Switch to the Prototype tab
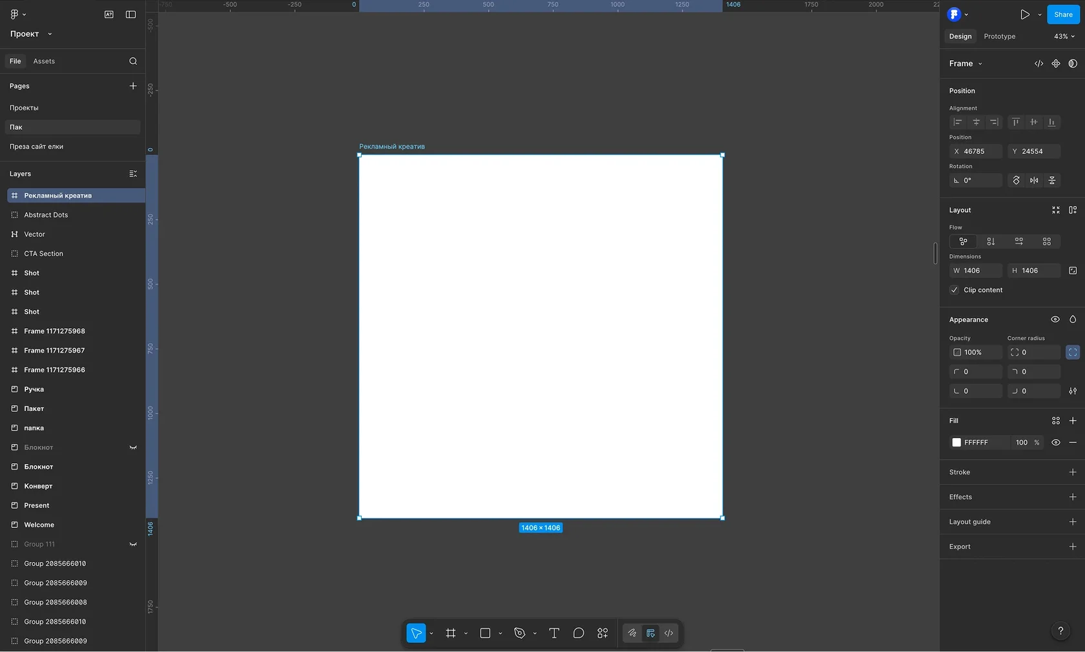This screenshot has width=1085, height=652. [999, 36]
